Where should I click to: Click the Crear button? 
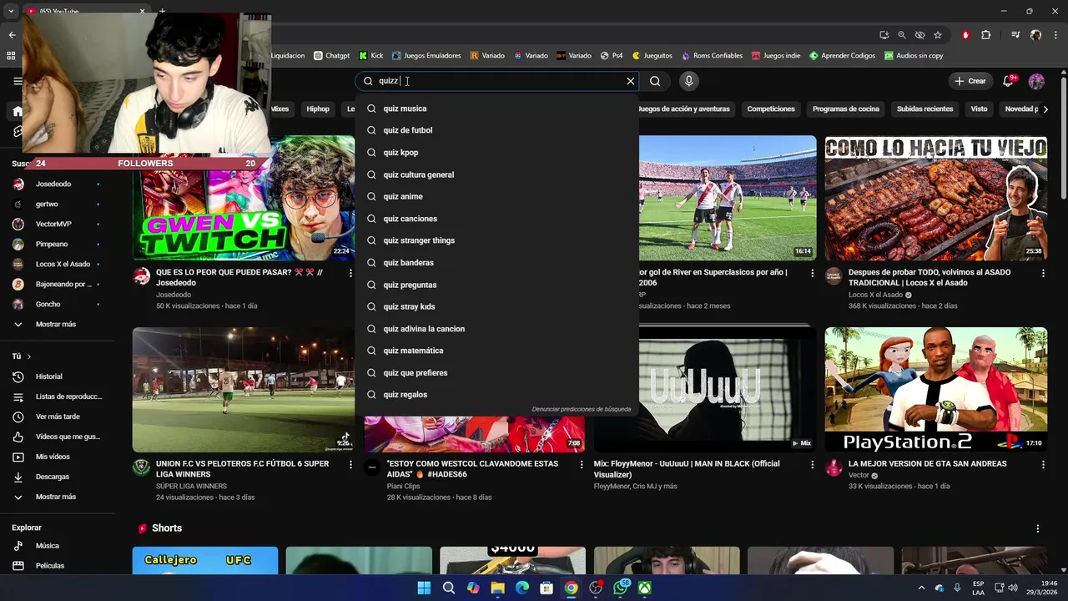[970, 81]
